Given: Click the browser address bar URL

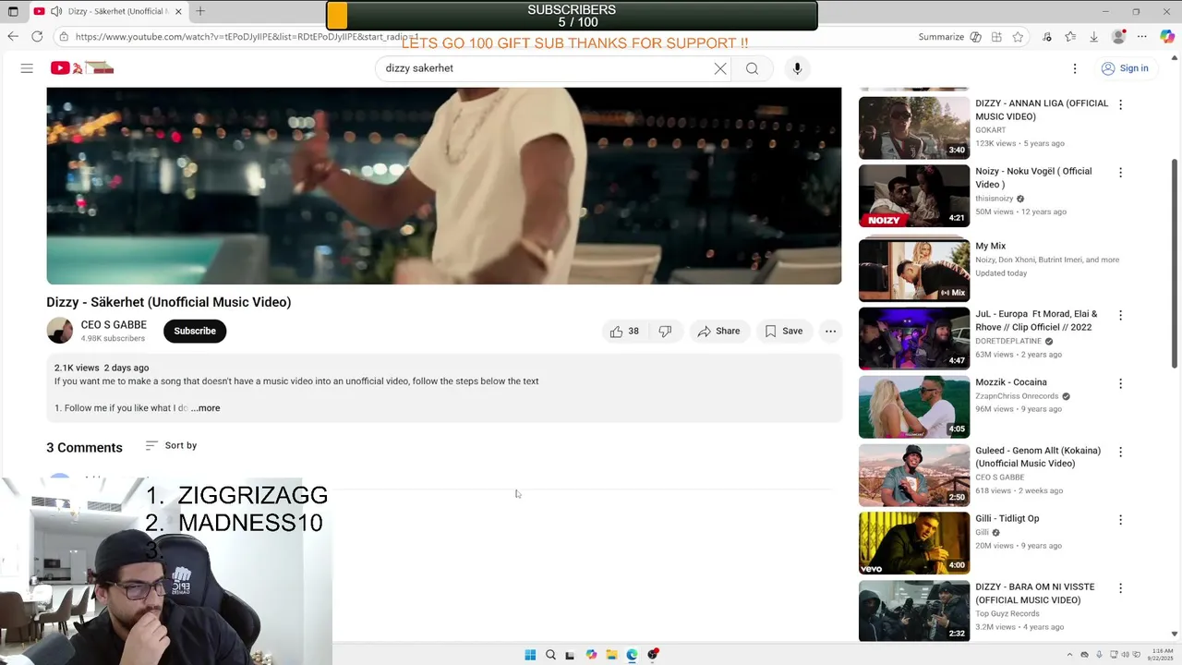Looking at the screenshot, I should 247,37.
